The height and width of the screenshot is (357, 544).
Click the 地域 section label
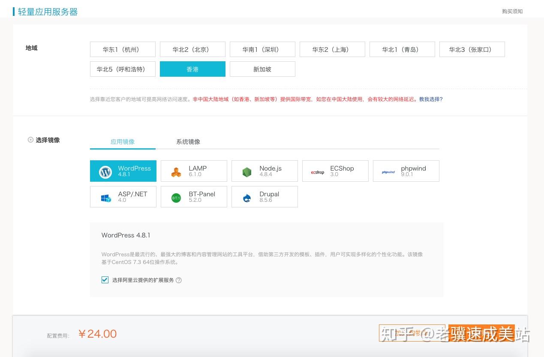point(32,48)
